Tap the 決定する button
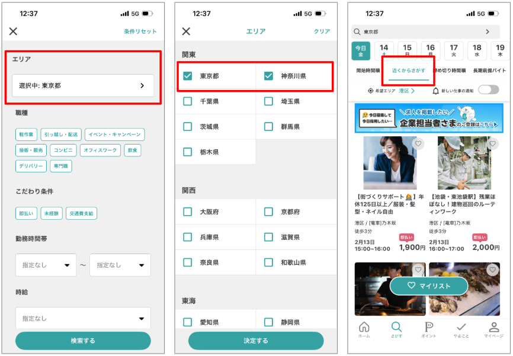This screenshot has height=356, width=513. click(256, 341)
